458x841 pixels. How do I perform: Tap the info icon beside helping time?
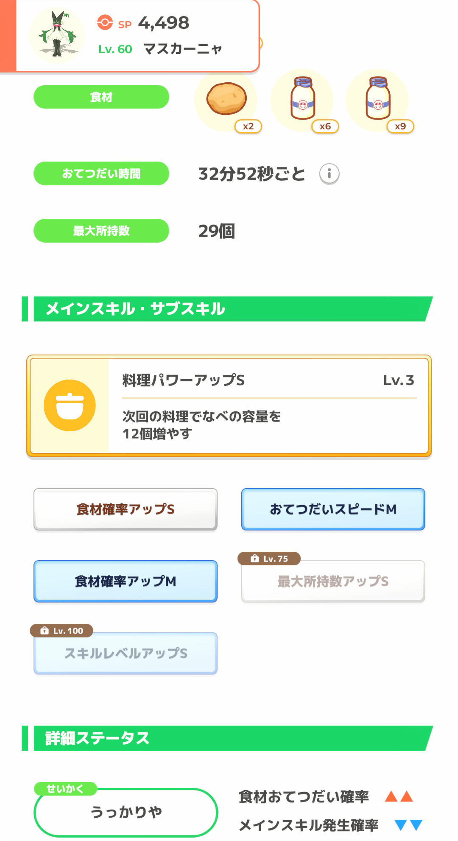(329, 174)
